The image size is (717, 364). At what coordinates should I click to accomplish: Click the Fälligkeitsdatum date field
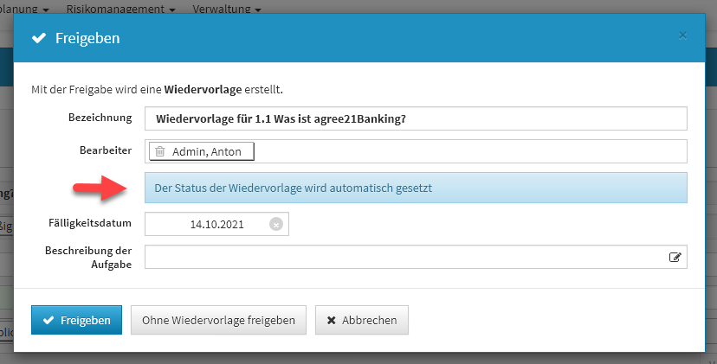pos(216,224)
